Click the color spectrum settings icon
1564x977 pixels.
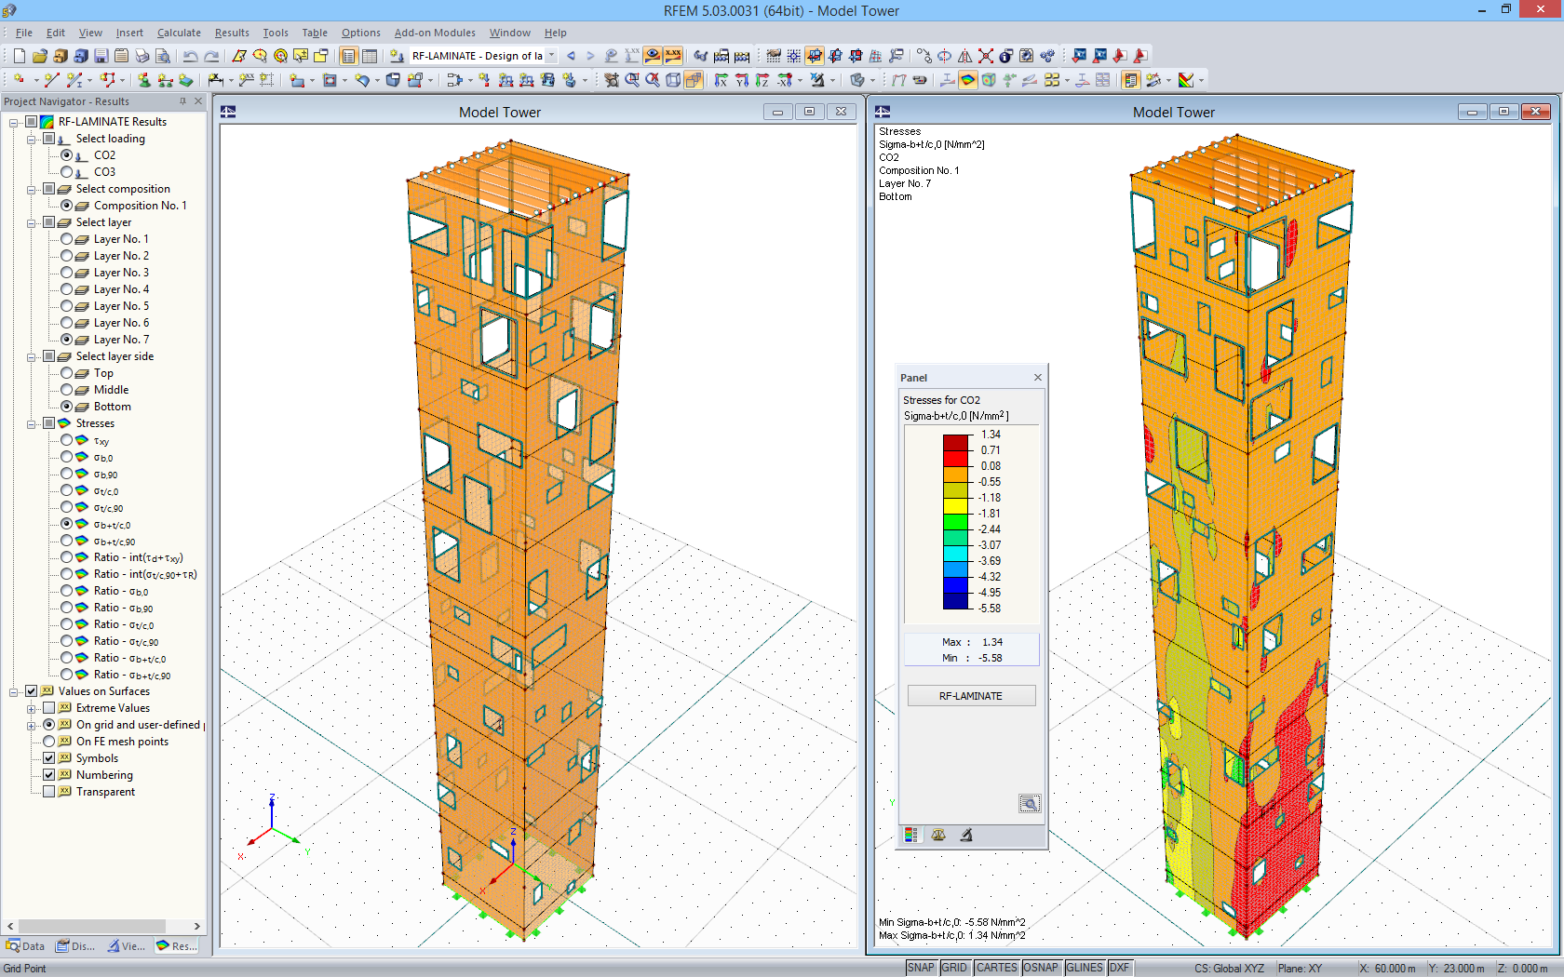1186,80
